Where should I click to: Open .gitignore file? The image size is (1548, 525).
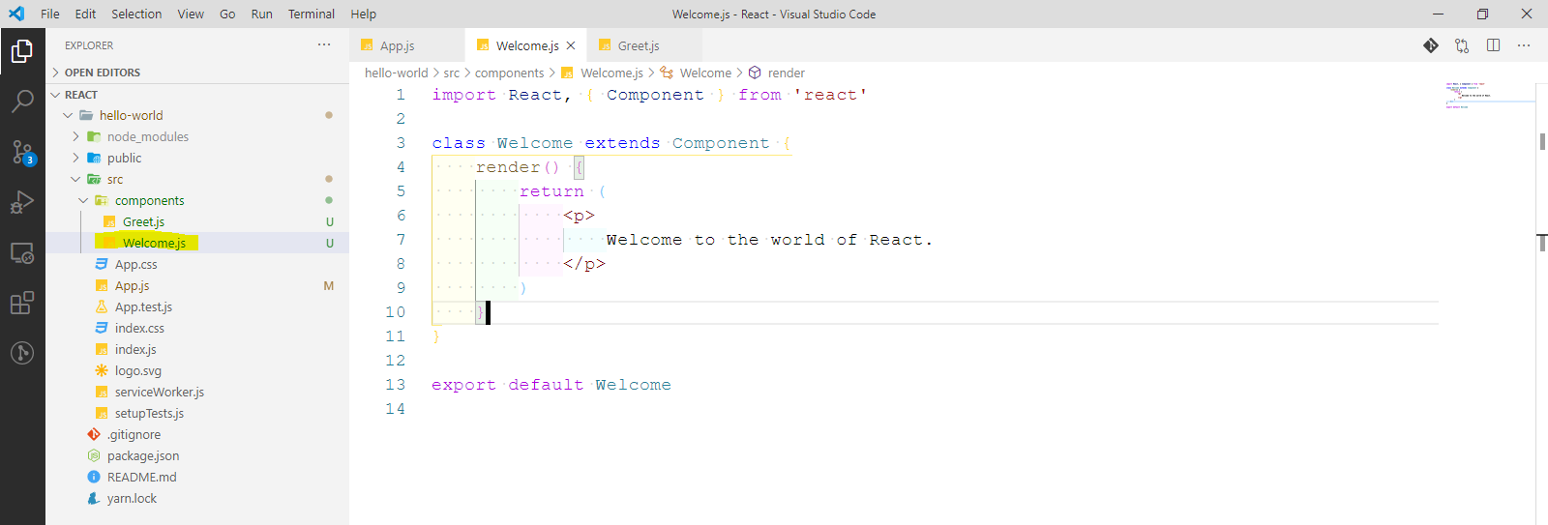tap(197, 434)
